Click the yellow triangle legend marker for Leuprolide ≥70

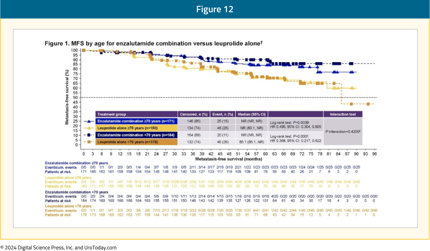[x=88, y=128]
